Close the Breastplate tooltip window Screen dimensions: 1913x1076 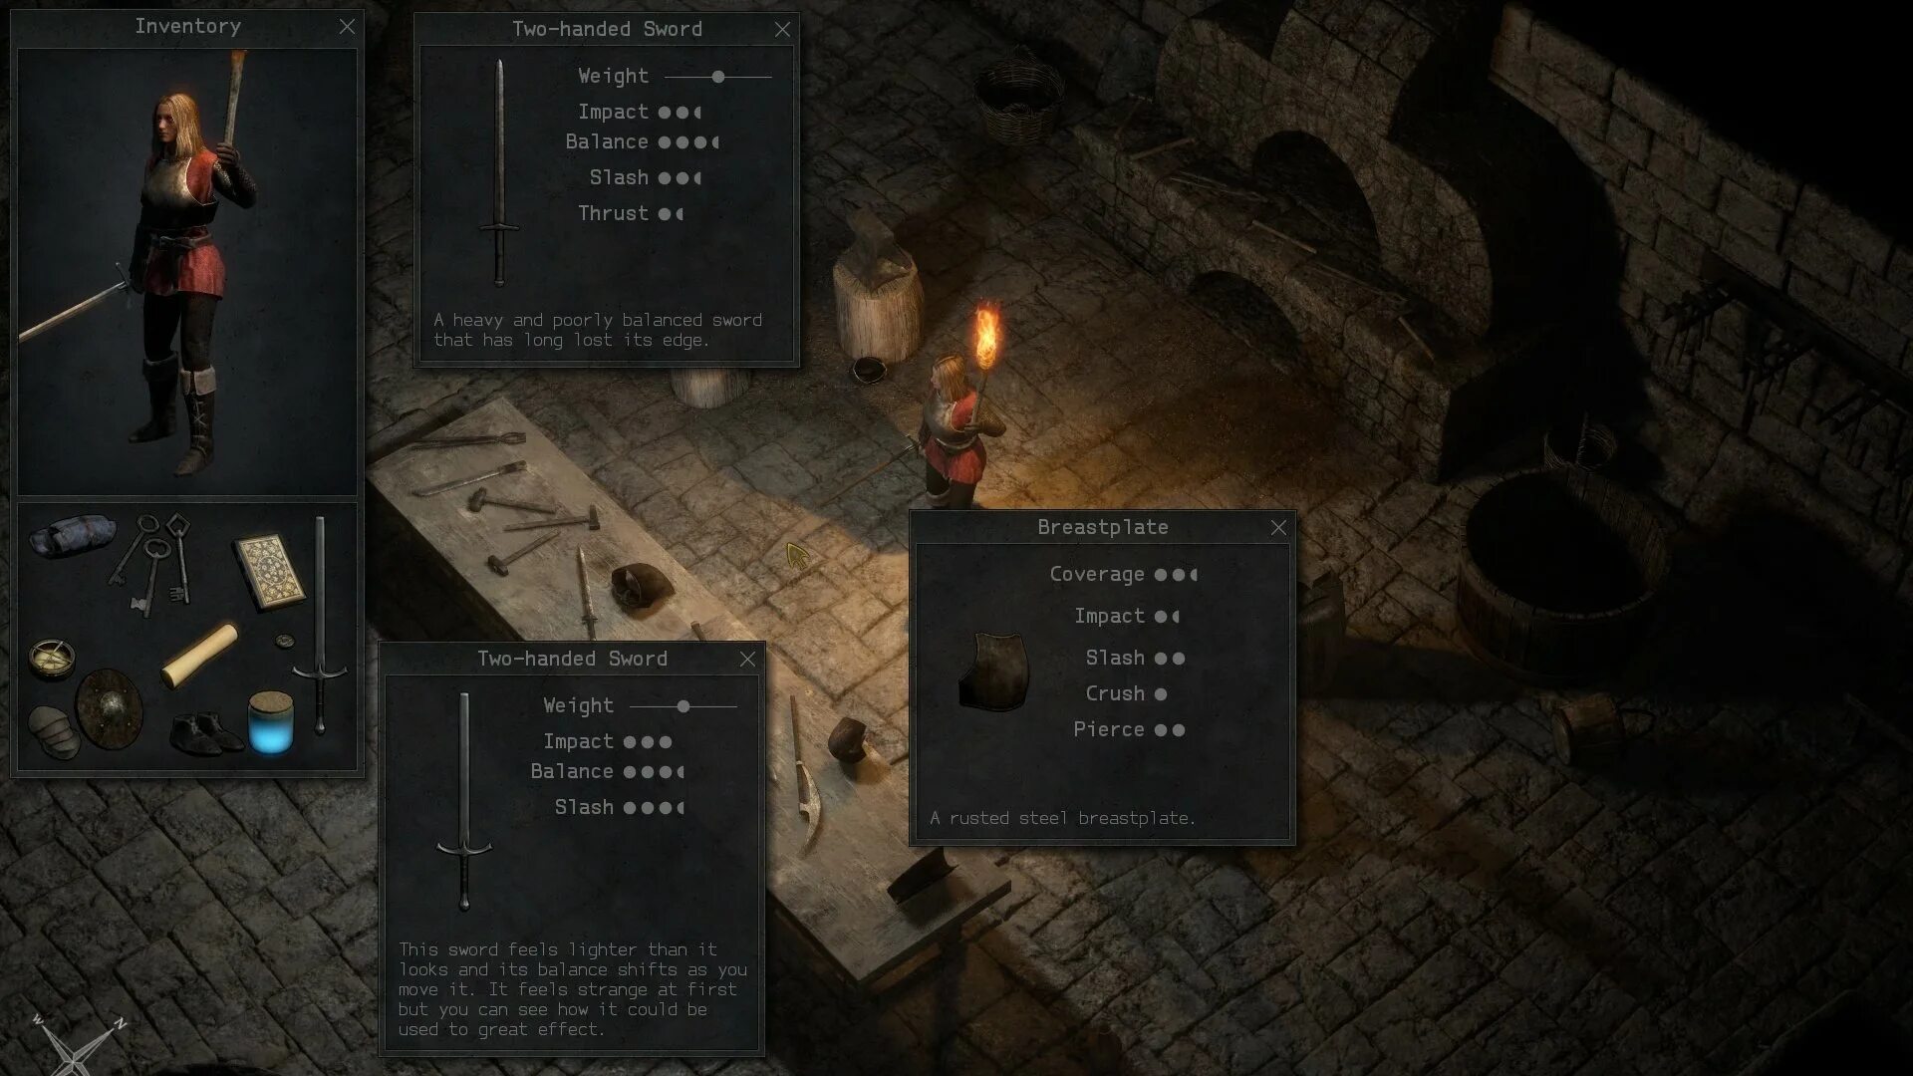1278,527
